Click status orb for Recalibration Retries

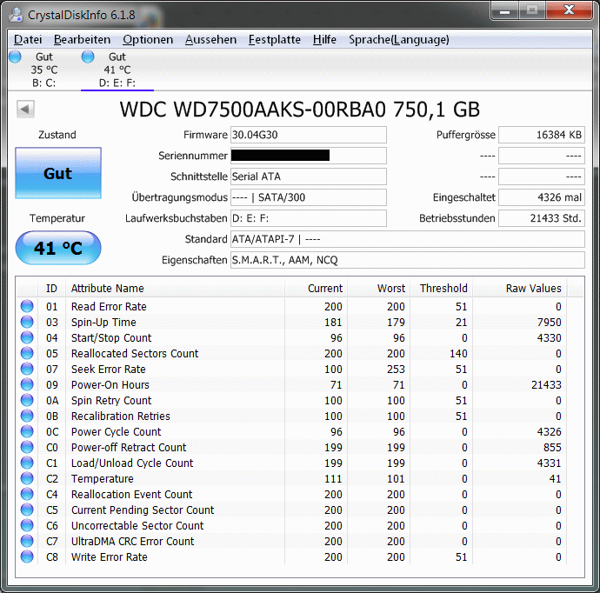click(27, 416)
